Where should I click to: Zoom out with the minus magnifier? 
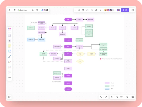coord(117,97)
